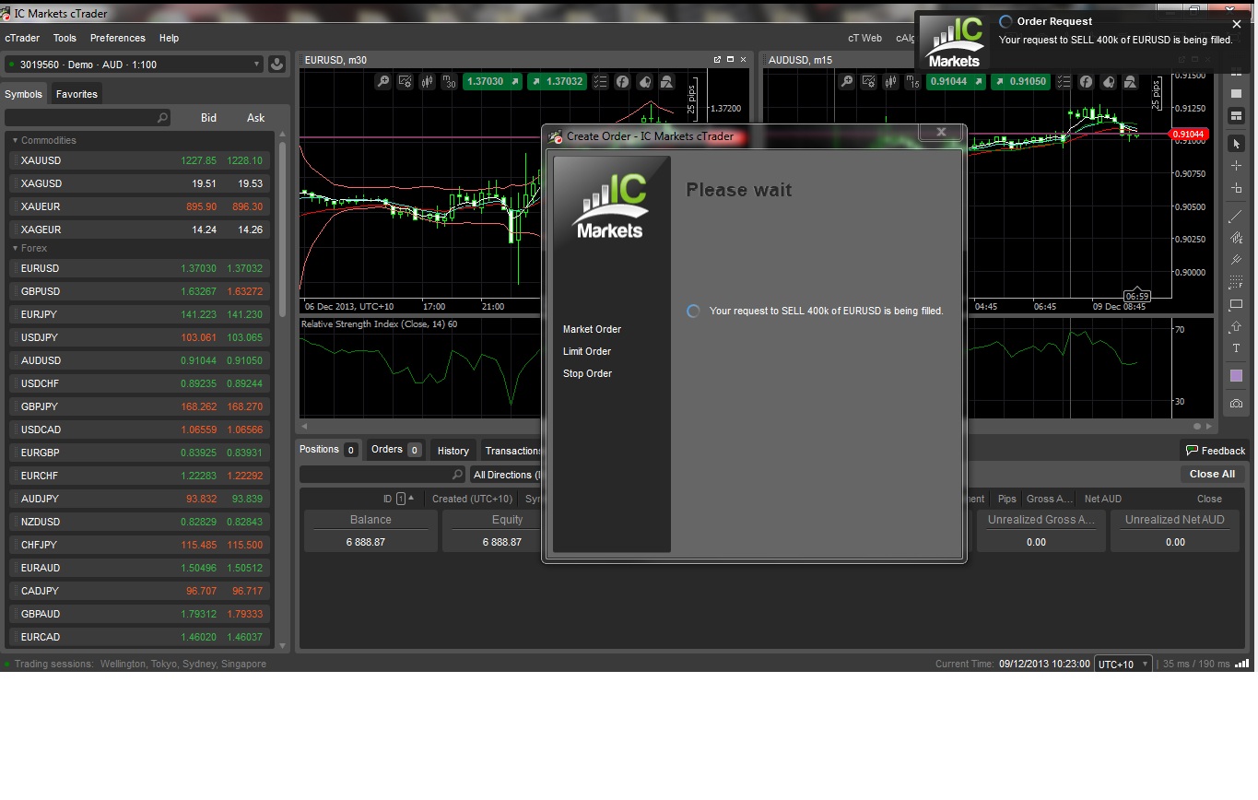Image resolution: width=1258 pixels, height=800 pixels.
Task: Click the zoom magnifier icon on EURUSD chart
Action: (383, 82)
